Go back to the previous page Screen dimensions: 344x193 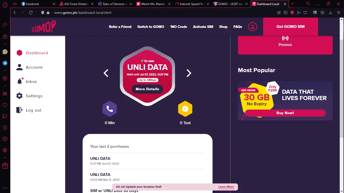pyautogui.click(x=15, y=13)
